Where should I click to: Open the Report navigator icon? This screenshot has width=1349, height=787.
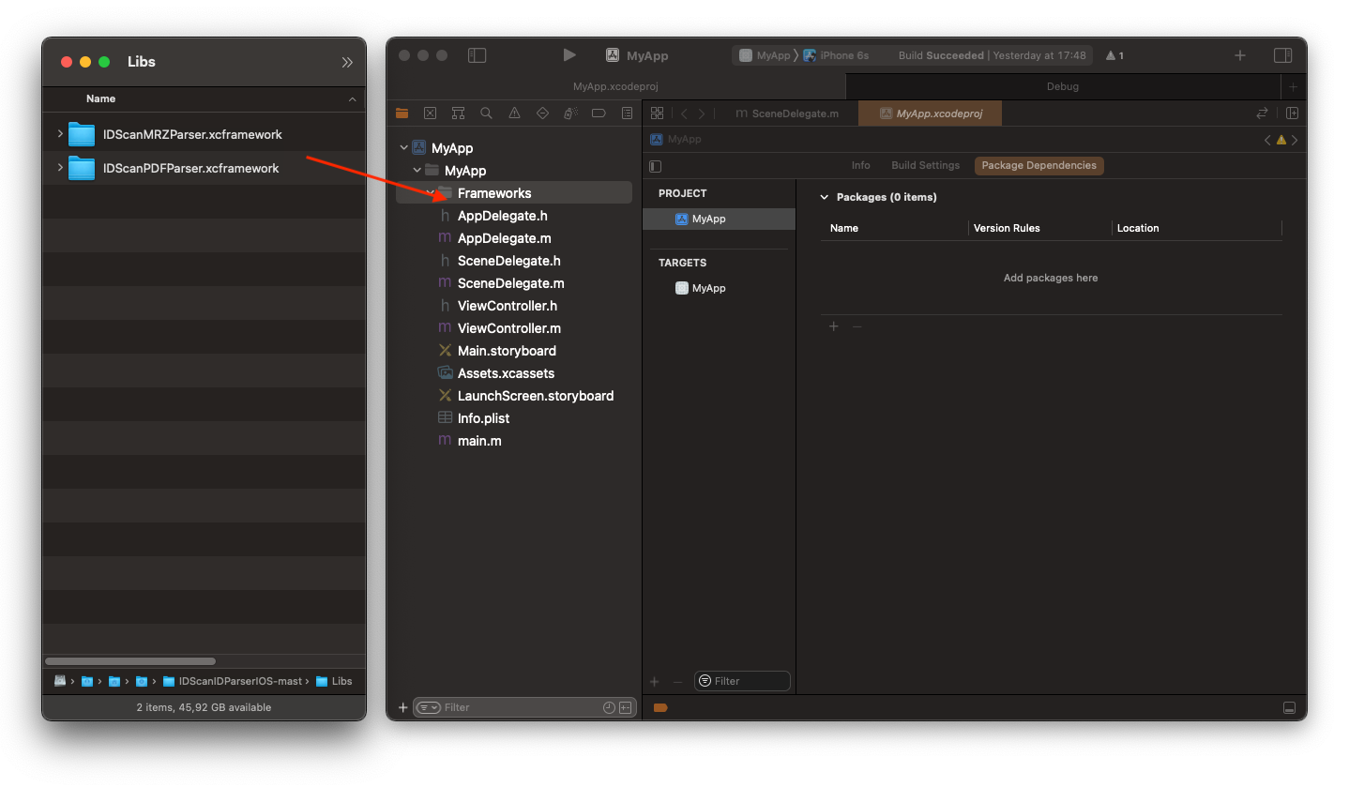click(x=627, y=113)
